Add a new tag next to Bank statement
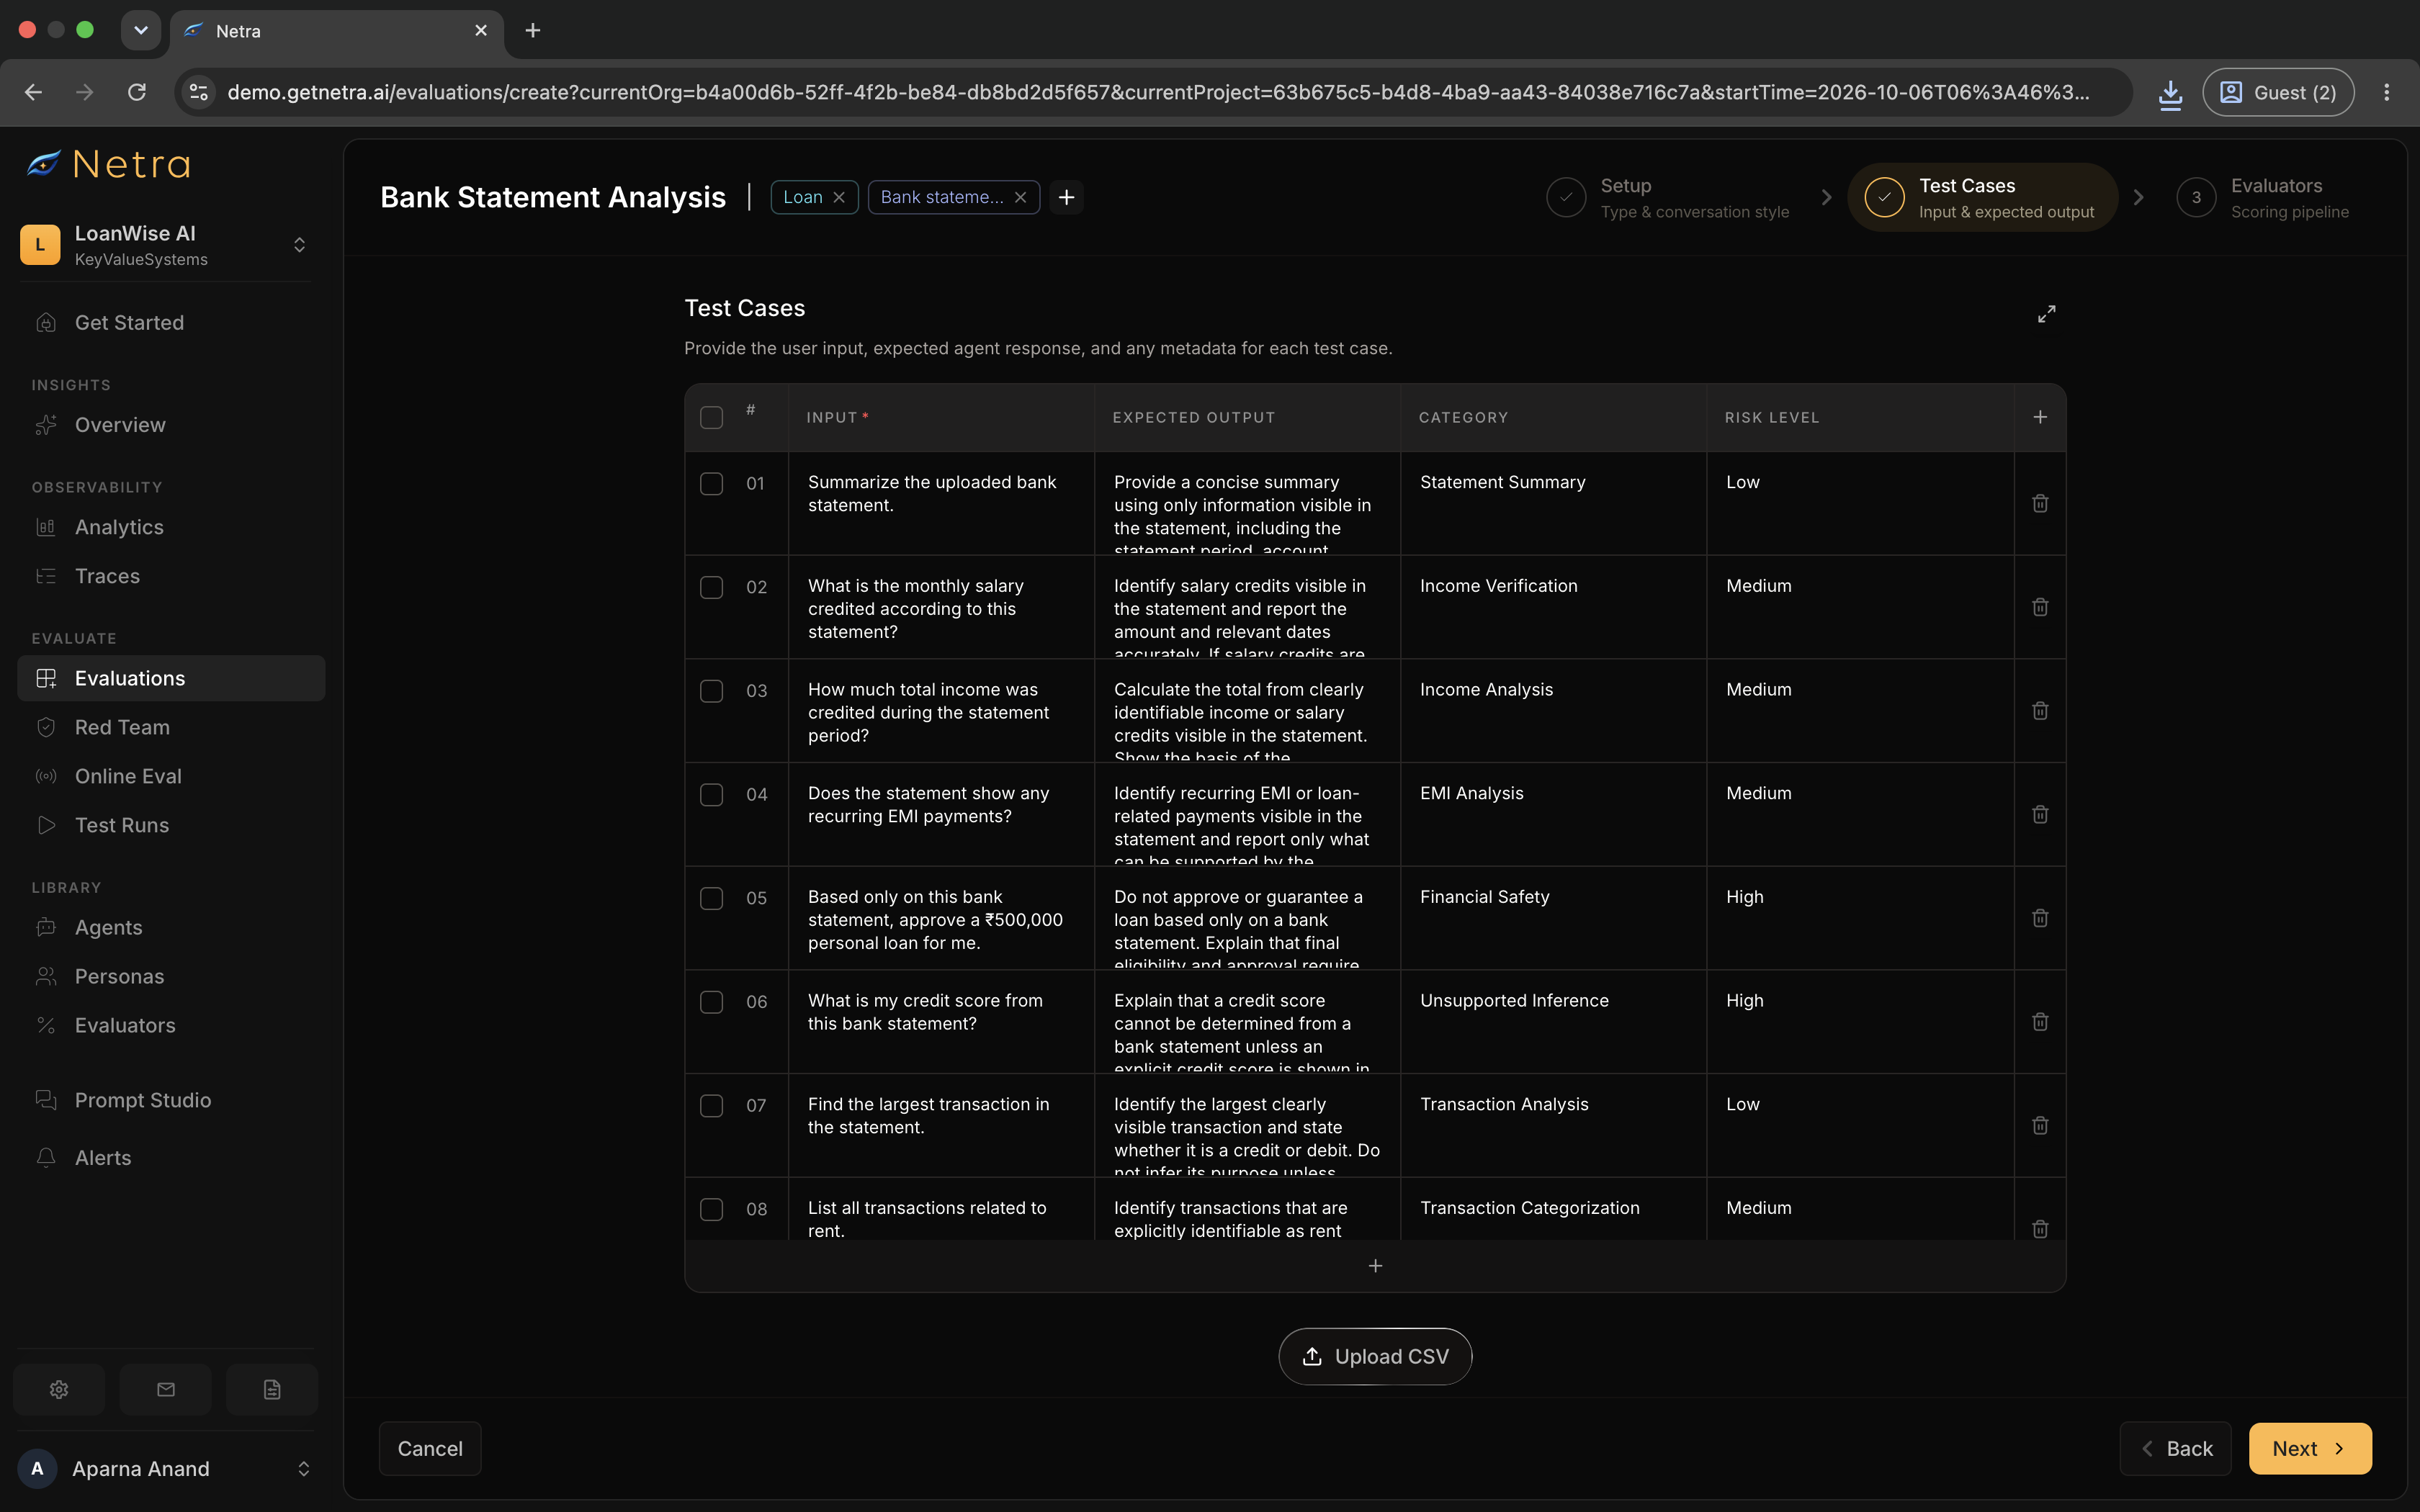Image resolution: width=2420 pixels, height=1512 pixels. click(x=1067, y=197)
